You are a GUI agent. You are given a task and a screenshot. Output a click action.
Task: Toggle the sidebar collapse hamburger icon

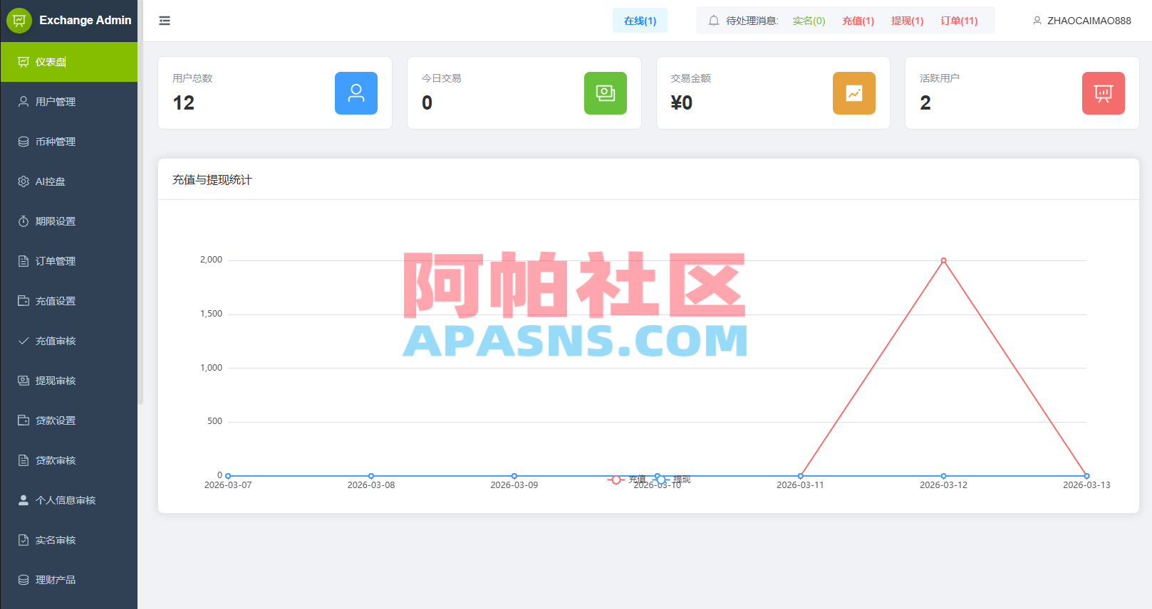click(165, 21)
